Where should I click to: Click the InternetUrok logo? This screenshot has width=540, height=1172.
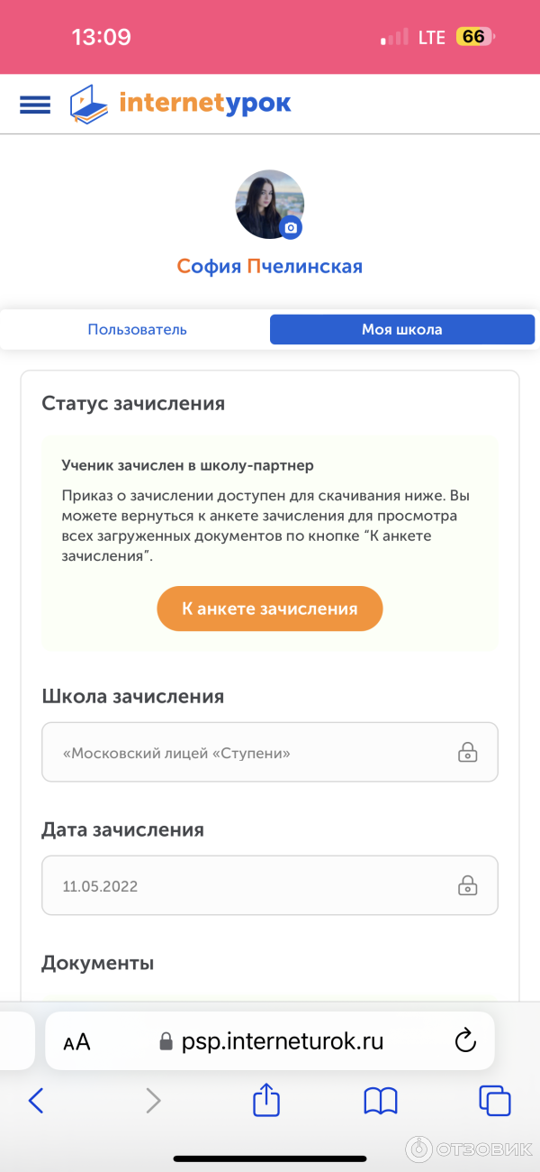coord(181,104)
